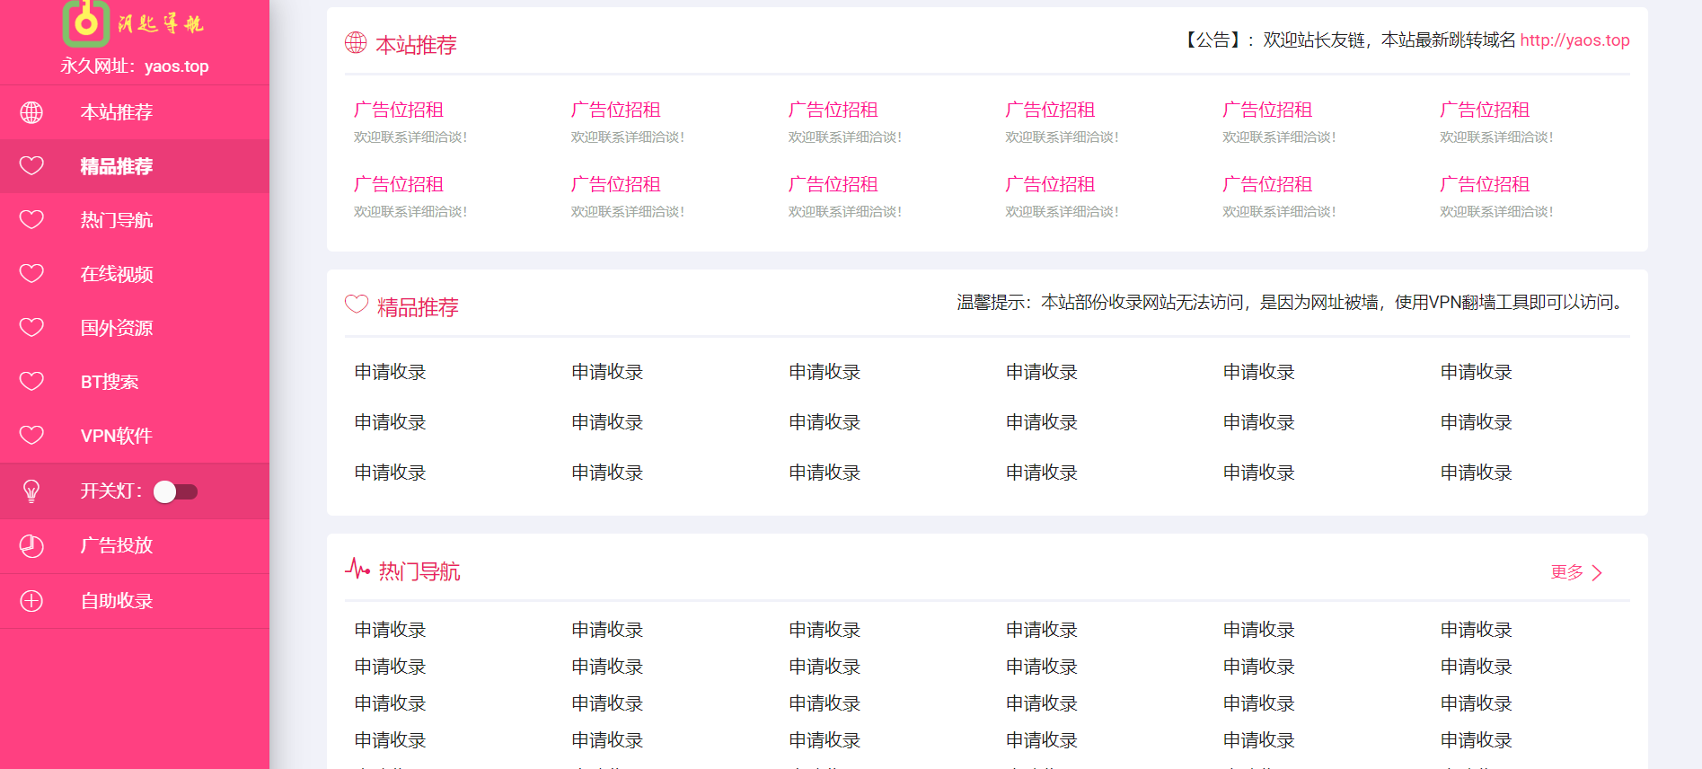Click heart icon beside 热门导航 in sidebar
This screenshot has height=769, width=1702.
coord(31,220)
